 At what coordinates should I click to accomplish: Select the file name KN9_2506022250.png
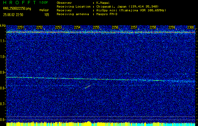(17, 9)
